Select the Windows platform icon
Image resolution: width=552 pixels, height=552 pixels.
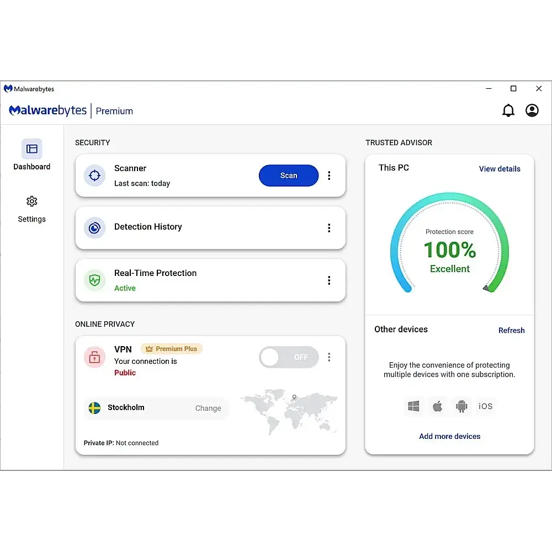click(x=413, y=407)
